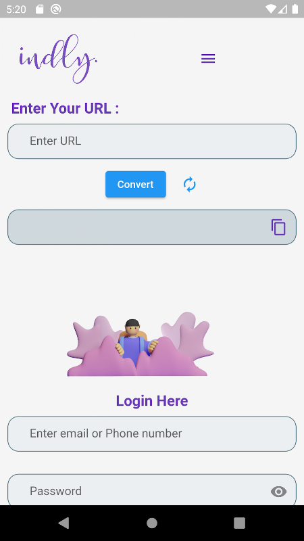Viewport: 304px width, 541px height.
Task: Tap the Android home circle button
Action: click(x=151, y=523)
